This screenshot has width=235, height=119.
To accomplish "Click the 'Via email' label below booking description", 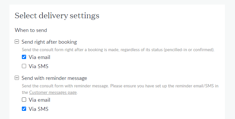I will (39, 57).
